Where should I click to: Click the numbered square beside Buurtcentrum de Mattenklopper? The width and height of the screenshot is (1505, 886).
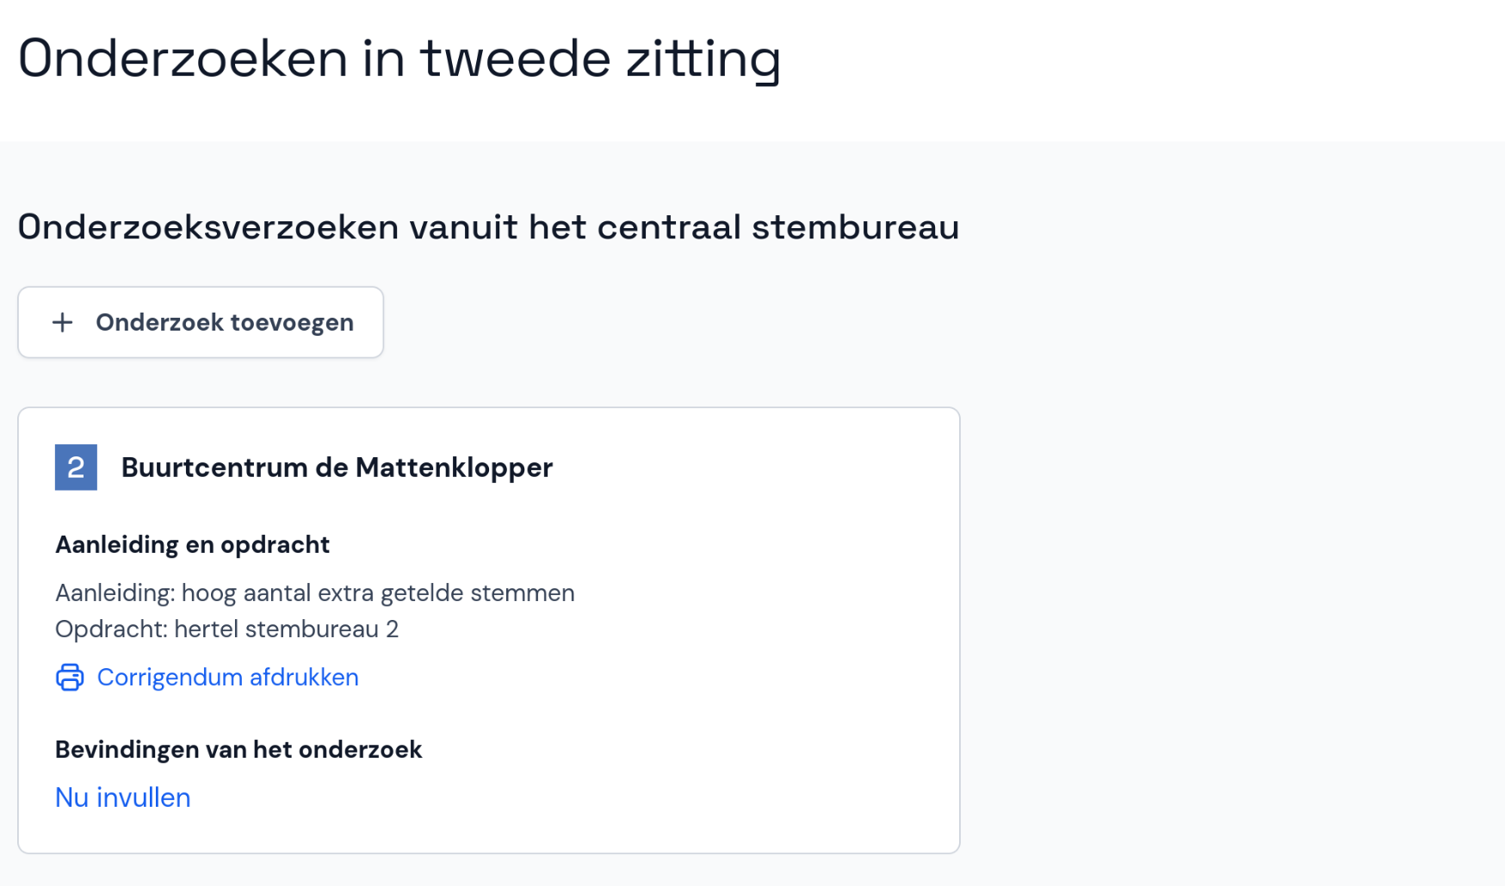pos(76,468)
